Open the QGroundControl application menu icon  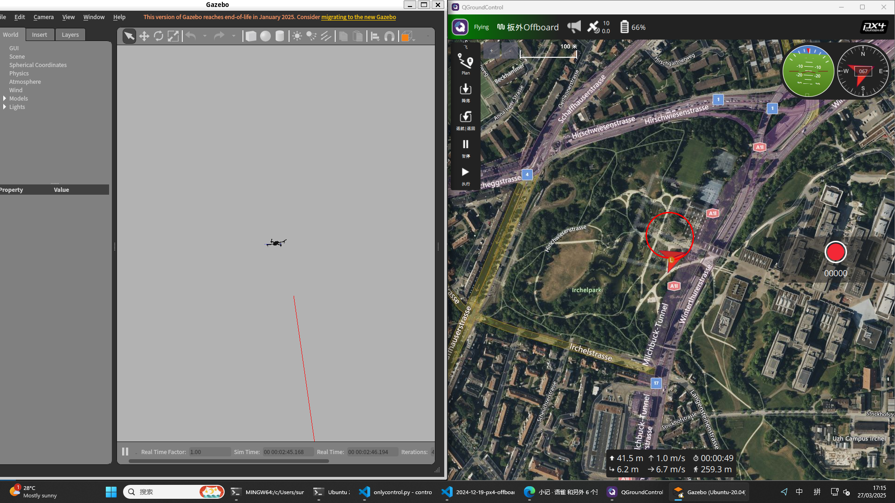pos(460,27)
